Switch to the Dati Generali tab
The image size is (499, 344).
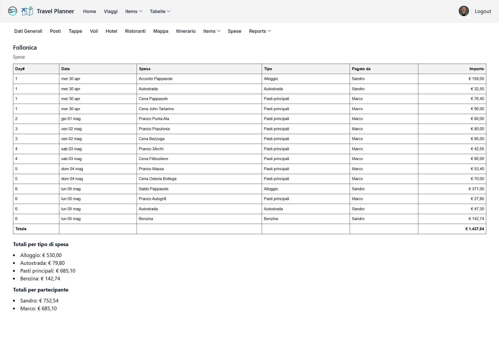coord(28,31)
